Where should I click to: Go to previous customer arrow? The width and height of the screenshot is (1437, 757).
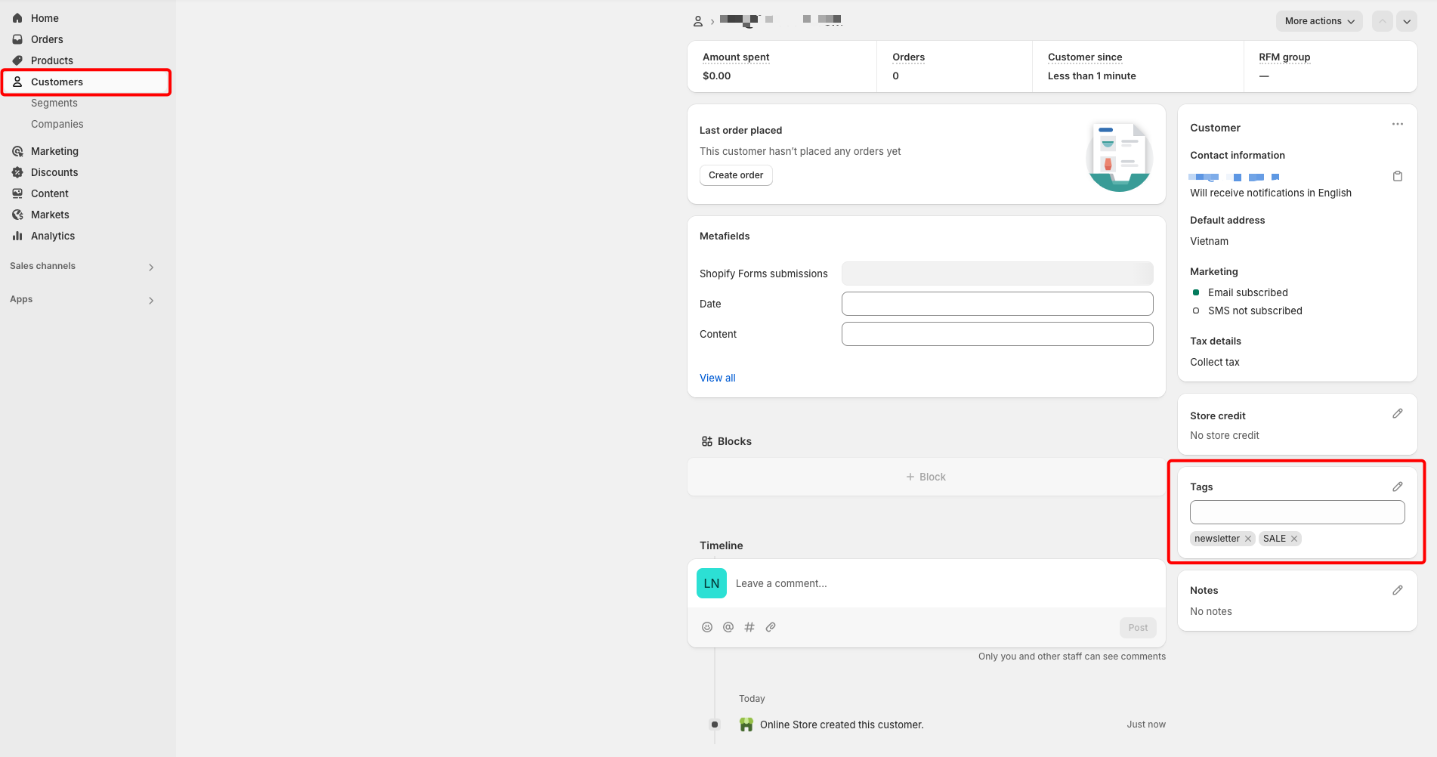(x=1383, y=21)
